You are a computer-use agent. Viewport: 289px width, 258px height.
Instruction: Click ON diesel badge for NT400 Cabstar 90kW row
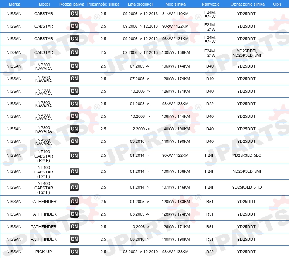[x=74, y=155]
